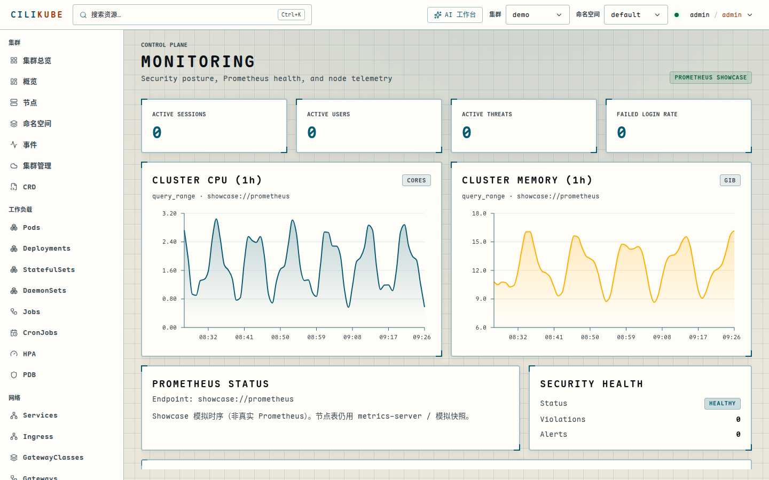Expand the admin user menu chevron
Image resolution: width=769 pixels, height=480 pixels.
click(x=750, y=15)
